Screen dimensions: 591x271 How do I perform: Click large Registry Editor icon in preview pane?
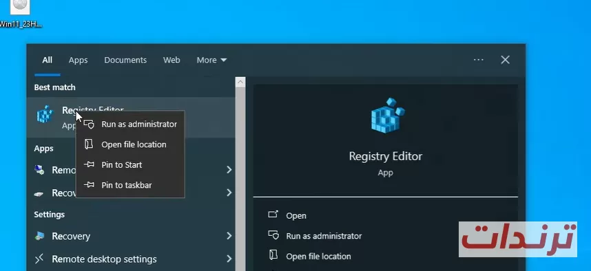point(387,116)
